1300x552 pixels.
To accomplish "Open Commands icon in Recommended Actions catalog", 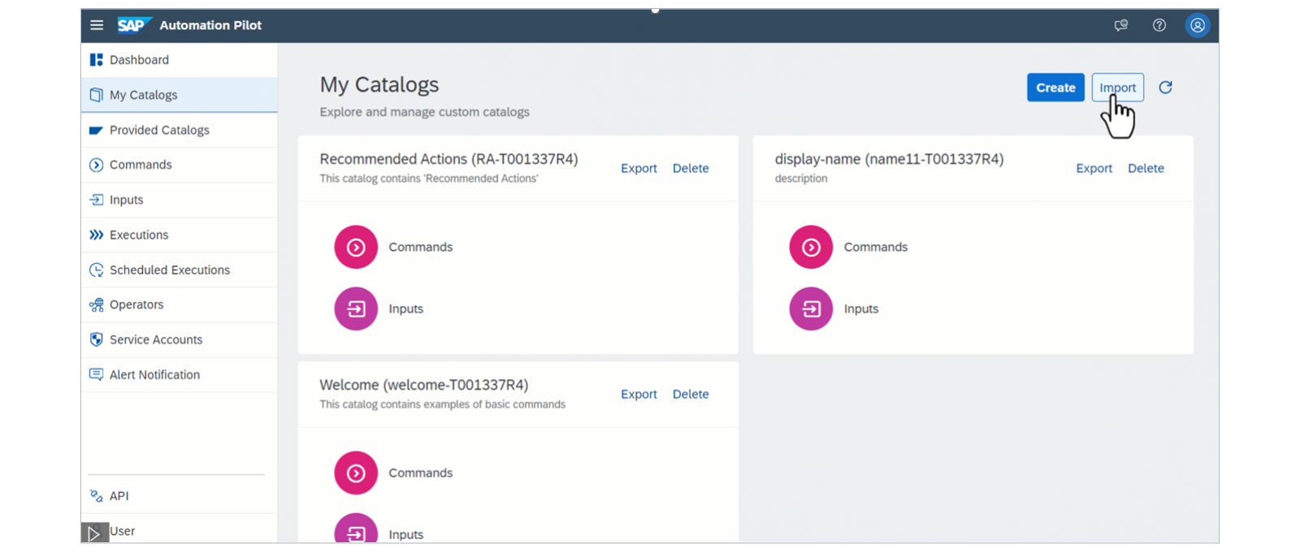I will (356, 247).
